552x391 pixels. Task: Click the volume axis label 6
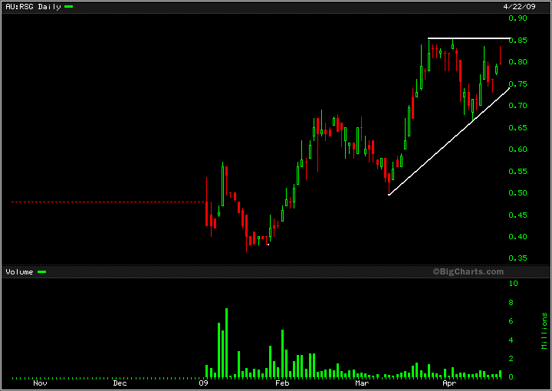[x=511, y=321]
